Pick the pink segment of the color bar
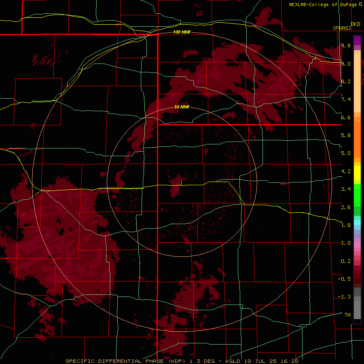The width and height of the screenshot is (364, 364). pos(357,245)
